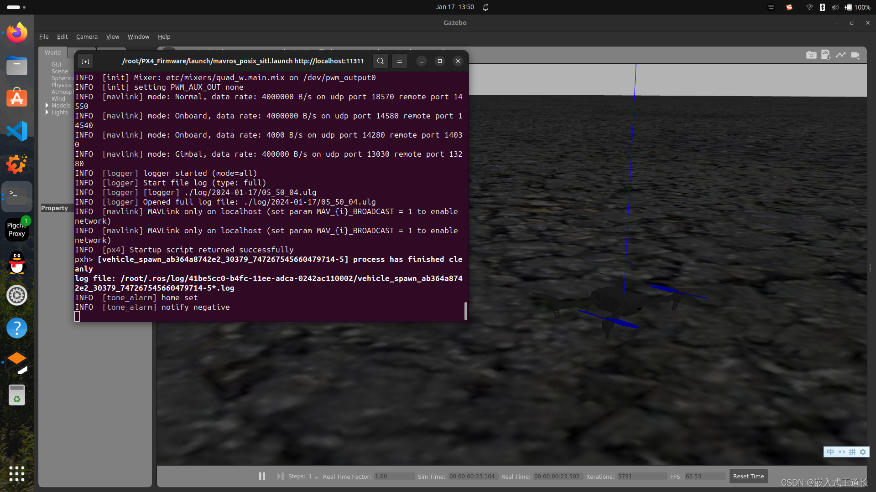Expand the Lights tree node
The width and height of the screenshot is (876, 492).
(x=47, y=113)
